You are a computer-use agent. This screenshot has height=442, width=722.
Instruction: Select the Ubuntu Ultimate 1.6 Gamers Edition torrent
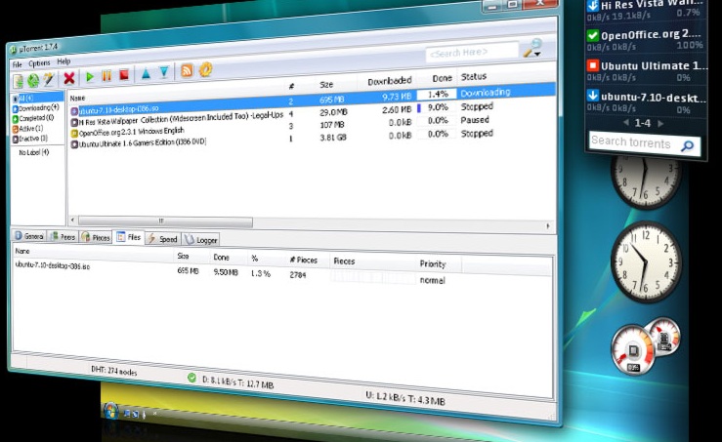tap(138, 143)
